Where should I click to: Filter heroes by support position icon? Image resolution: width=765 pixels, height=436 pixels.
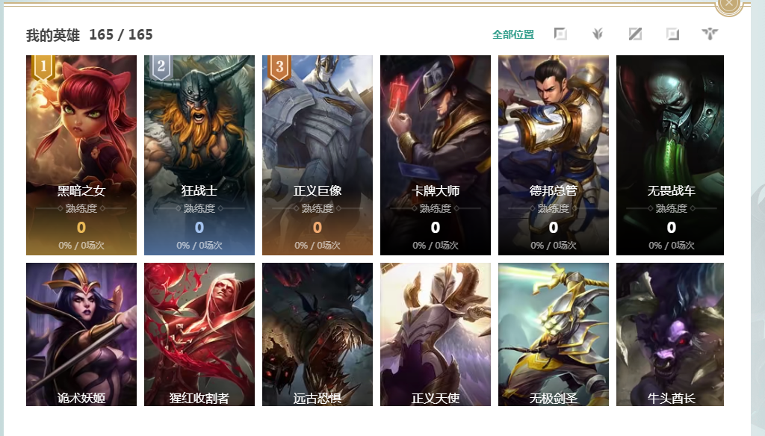(710, 34)
